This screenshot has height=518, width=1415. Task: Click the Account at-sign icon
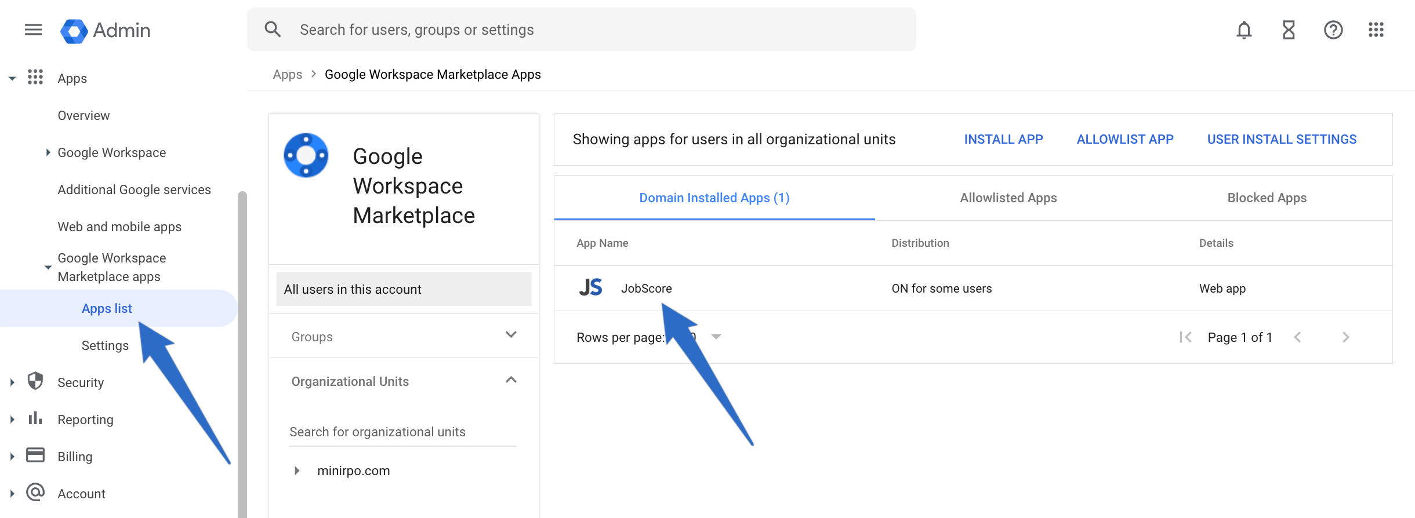35,492
